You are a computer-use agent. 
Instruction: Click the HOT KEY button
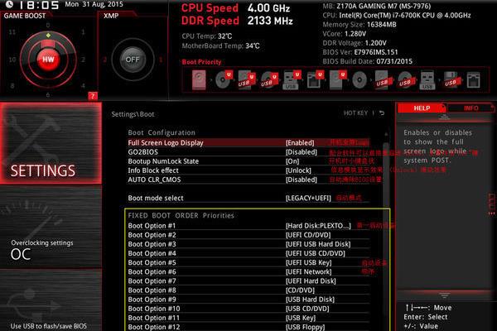[355, 113]
